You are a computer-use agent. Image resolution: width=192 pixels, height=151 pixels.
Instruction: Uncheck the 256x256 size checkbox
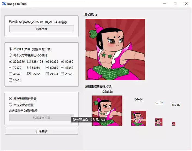point(10,61)
